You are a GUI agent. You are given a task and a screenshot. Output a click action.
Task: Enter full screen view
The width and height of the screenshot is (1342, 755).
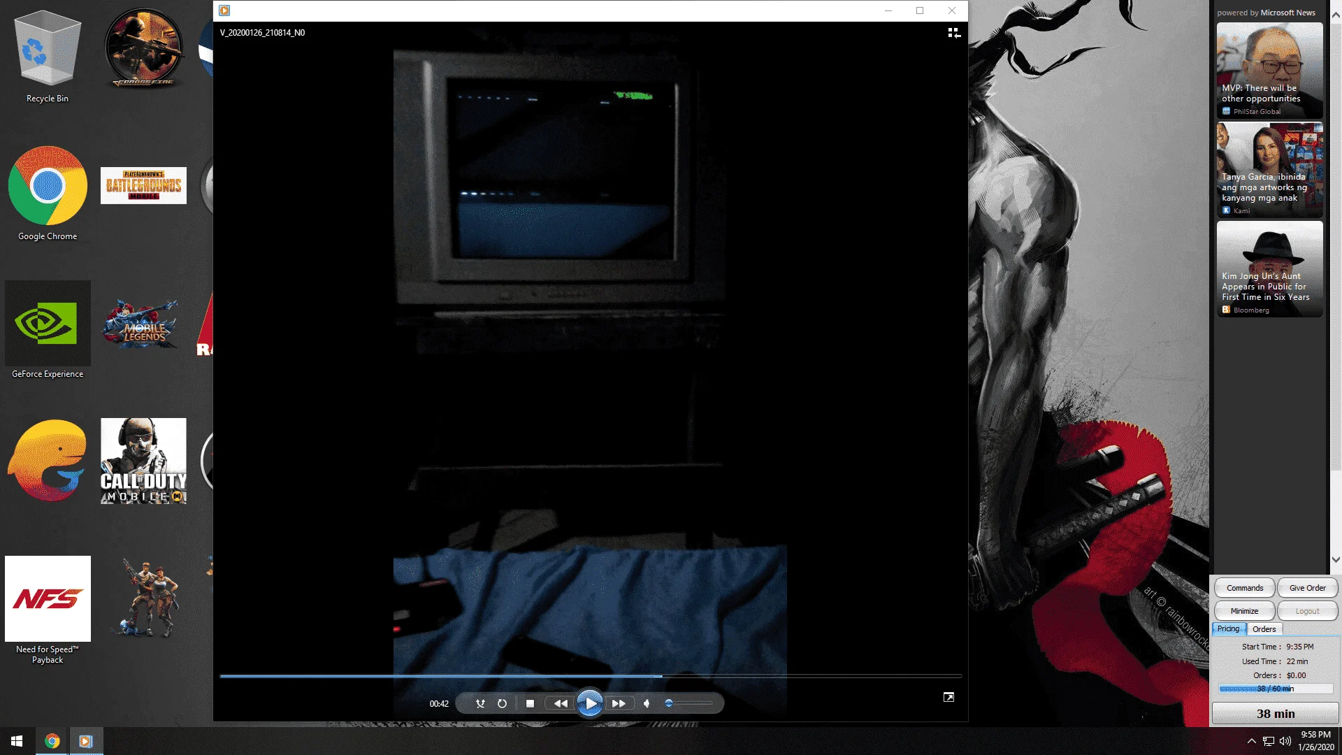coord(948,697)
